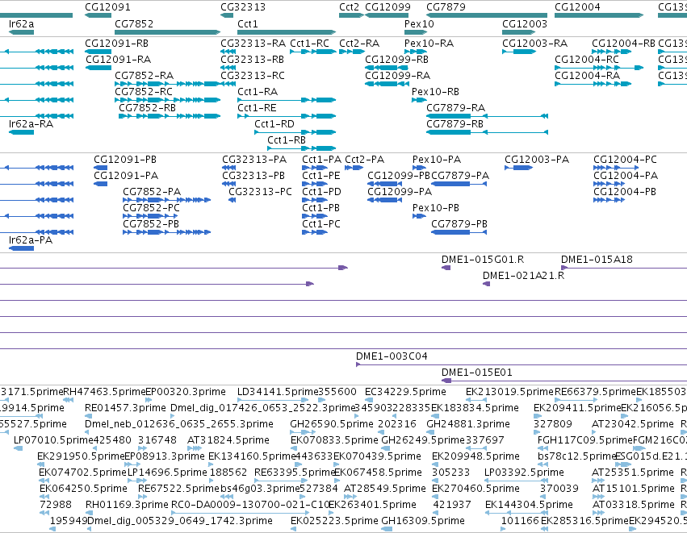Select EST label GH16309.5prime

click(x=423, y=521)
